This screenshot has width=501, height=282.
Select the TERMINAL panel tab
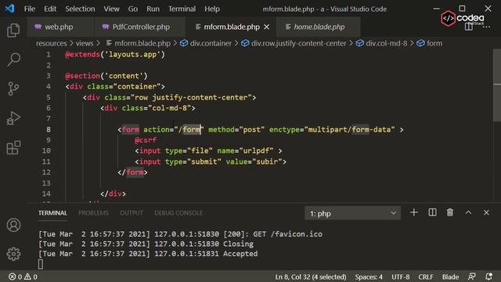tap(52, 213)
